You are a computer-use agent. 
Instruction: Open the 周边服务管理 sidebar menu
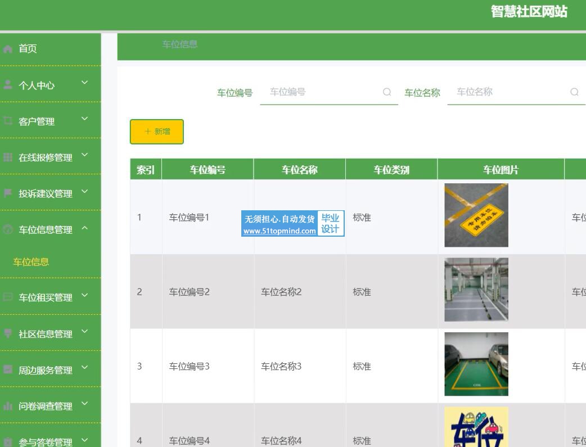pos(51,369)
